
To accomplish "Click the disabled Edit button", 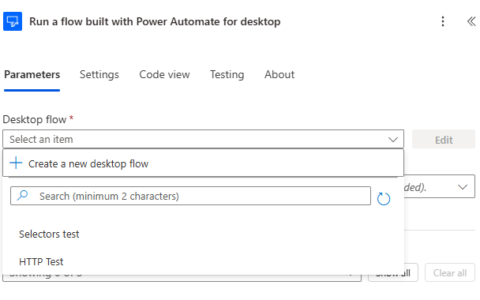I will tap(444, 140).
